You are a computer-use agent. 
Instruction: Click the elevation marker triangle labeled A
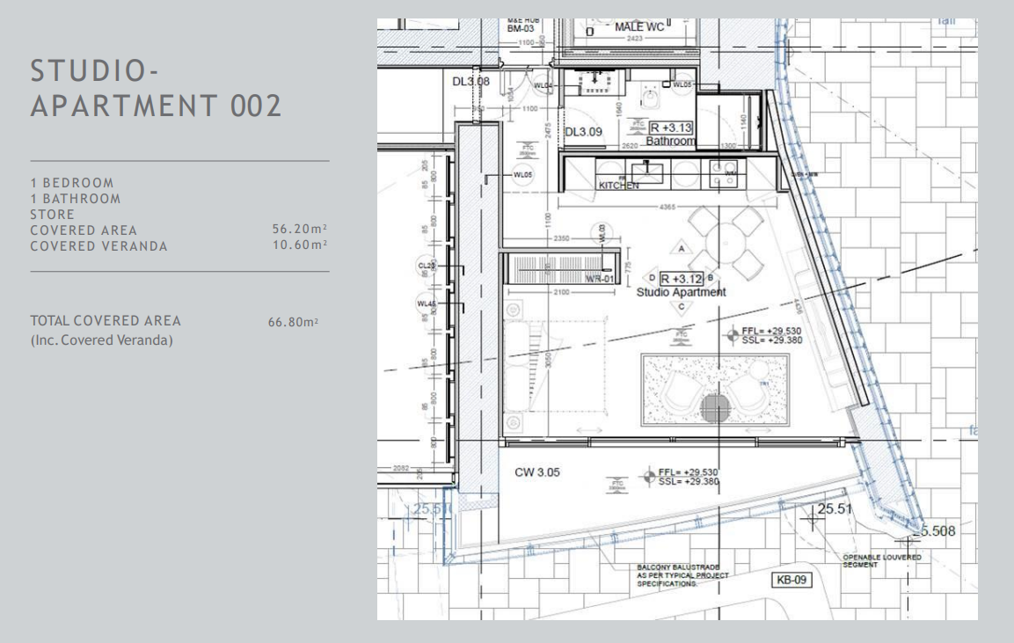coord(682,250)
